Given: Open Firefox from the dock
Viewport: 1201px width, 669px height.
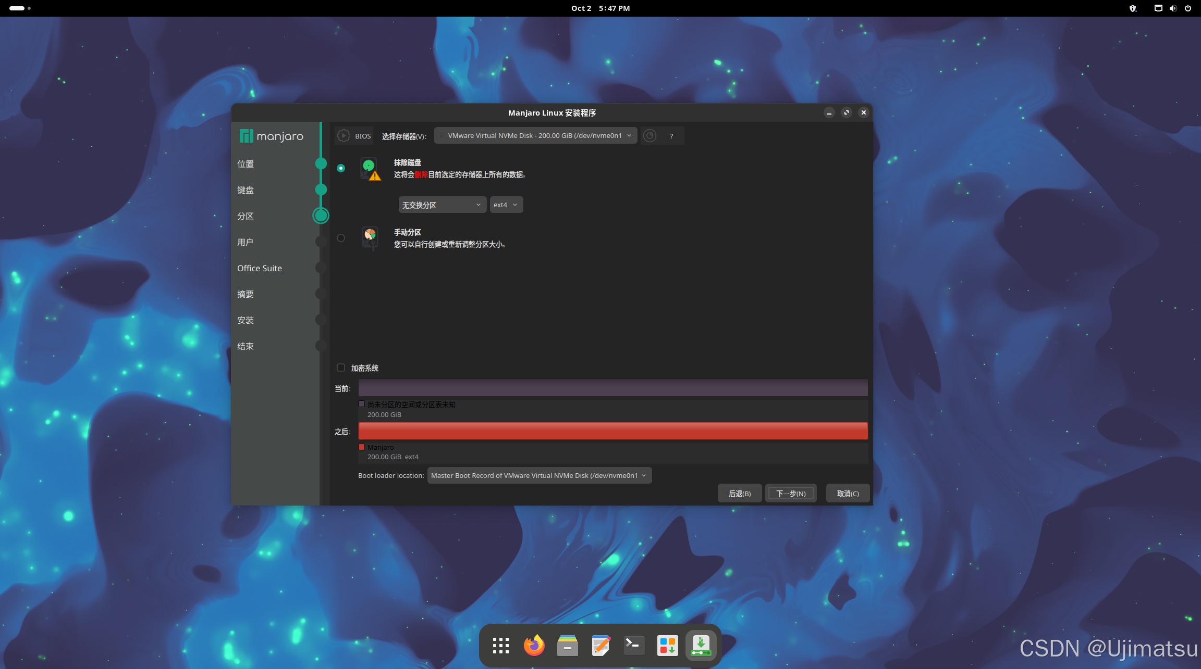Looking at the screenshot, I should pos(534,646).
